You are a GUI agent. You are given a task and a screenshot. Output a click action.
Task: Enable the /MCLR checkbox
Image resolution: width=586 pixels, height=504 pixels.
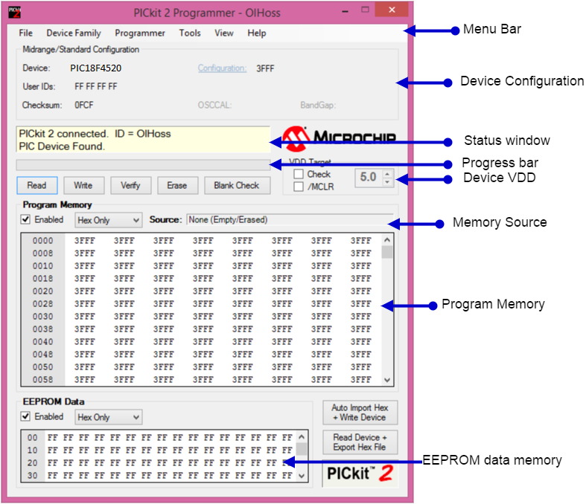pos(299,187)
